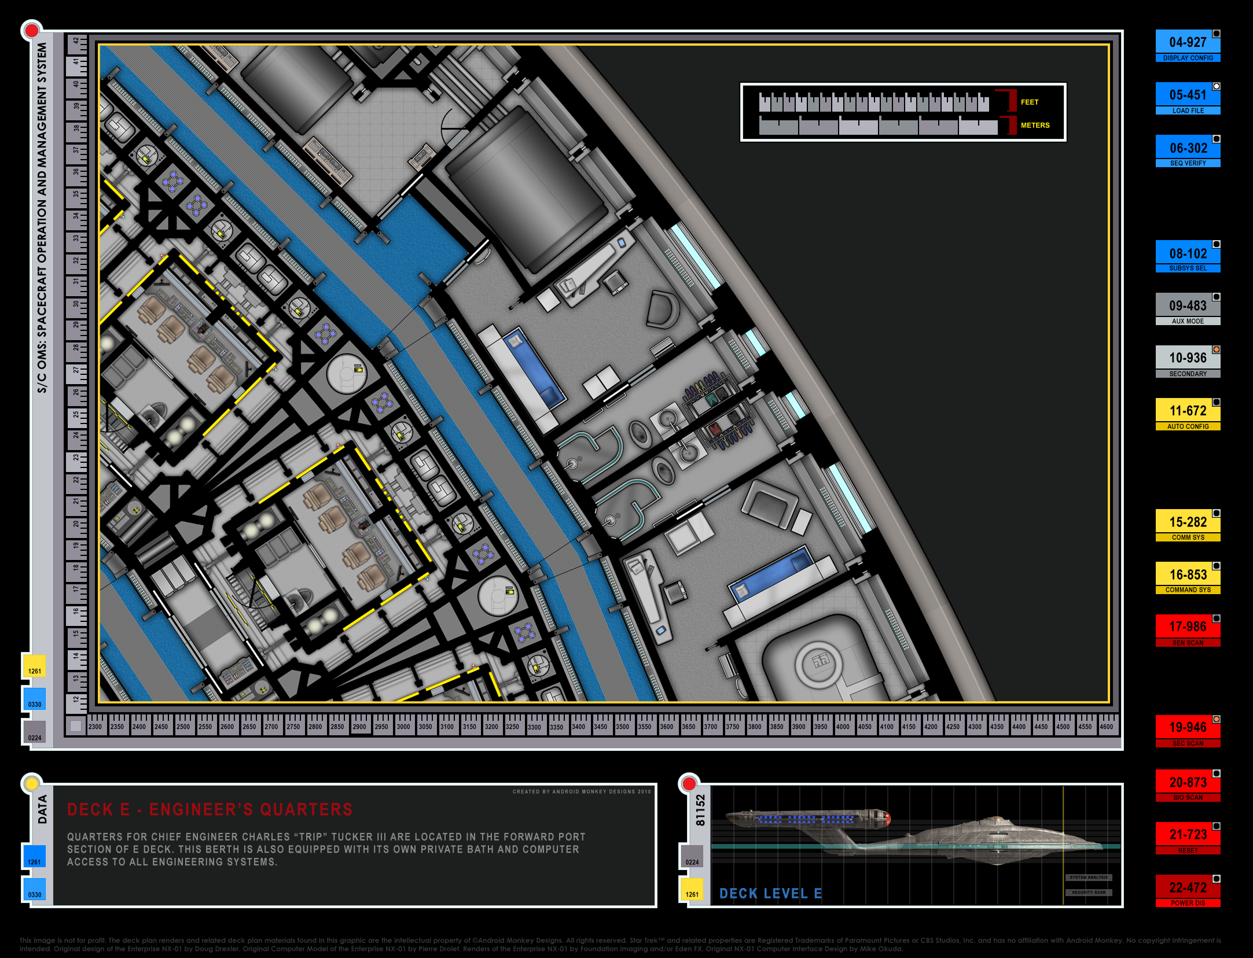The height and width of the screenshot is (958, 1253).
Task: Toggle the indicator dot on 19-946 Sec Scan
Action: [1216, 719]
